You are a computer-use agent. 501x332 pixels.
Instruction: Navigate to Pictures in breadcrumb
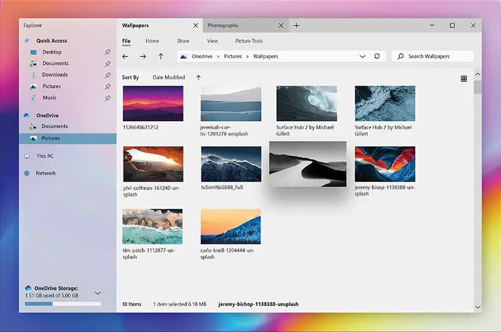(x=233, y=56)
